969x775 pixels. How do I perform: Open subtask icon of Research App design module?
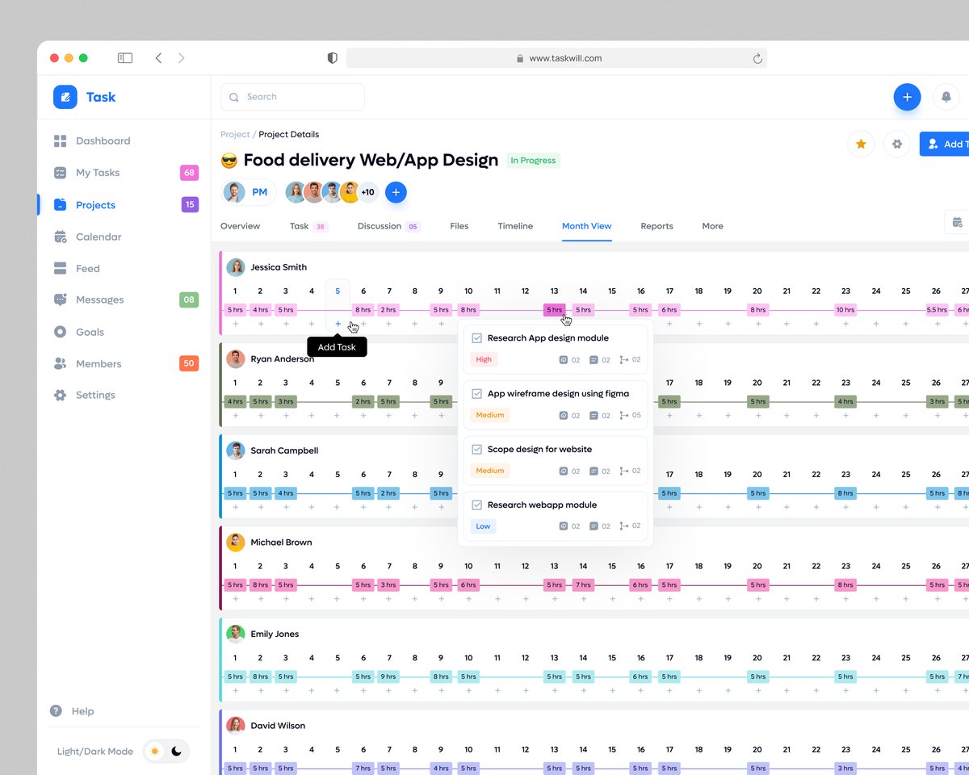623,360
